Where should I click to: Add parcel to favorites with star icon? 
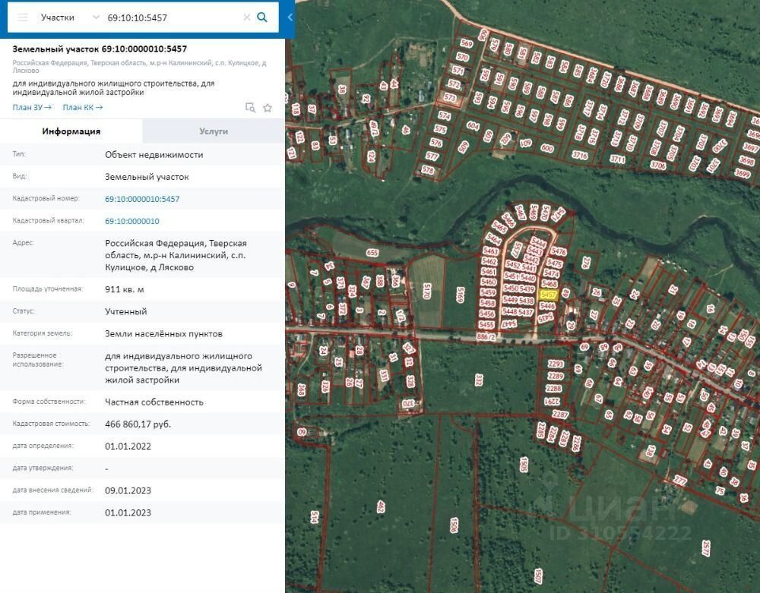tap(268, 108)
